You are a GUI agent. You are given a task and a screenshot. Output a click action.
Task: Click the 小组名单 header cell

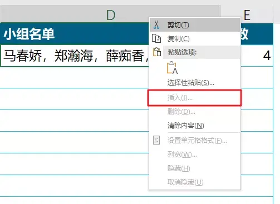coord(75,34)
